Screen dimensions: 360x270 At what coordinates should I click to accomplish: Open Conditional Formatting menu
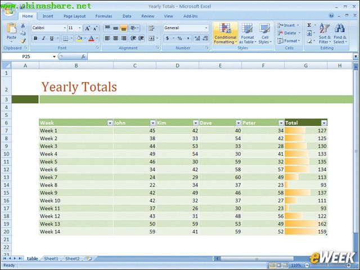[x=225, y=33]
